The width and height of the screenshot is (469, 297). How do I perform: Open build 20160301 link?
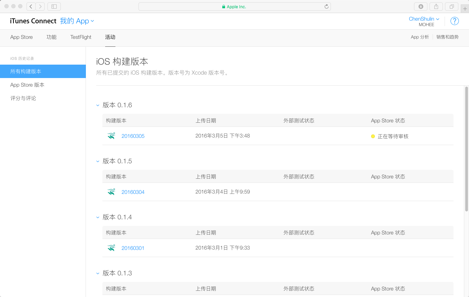(x=133, y=248)
